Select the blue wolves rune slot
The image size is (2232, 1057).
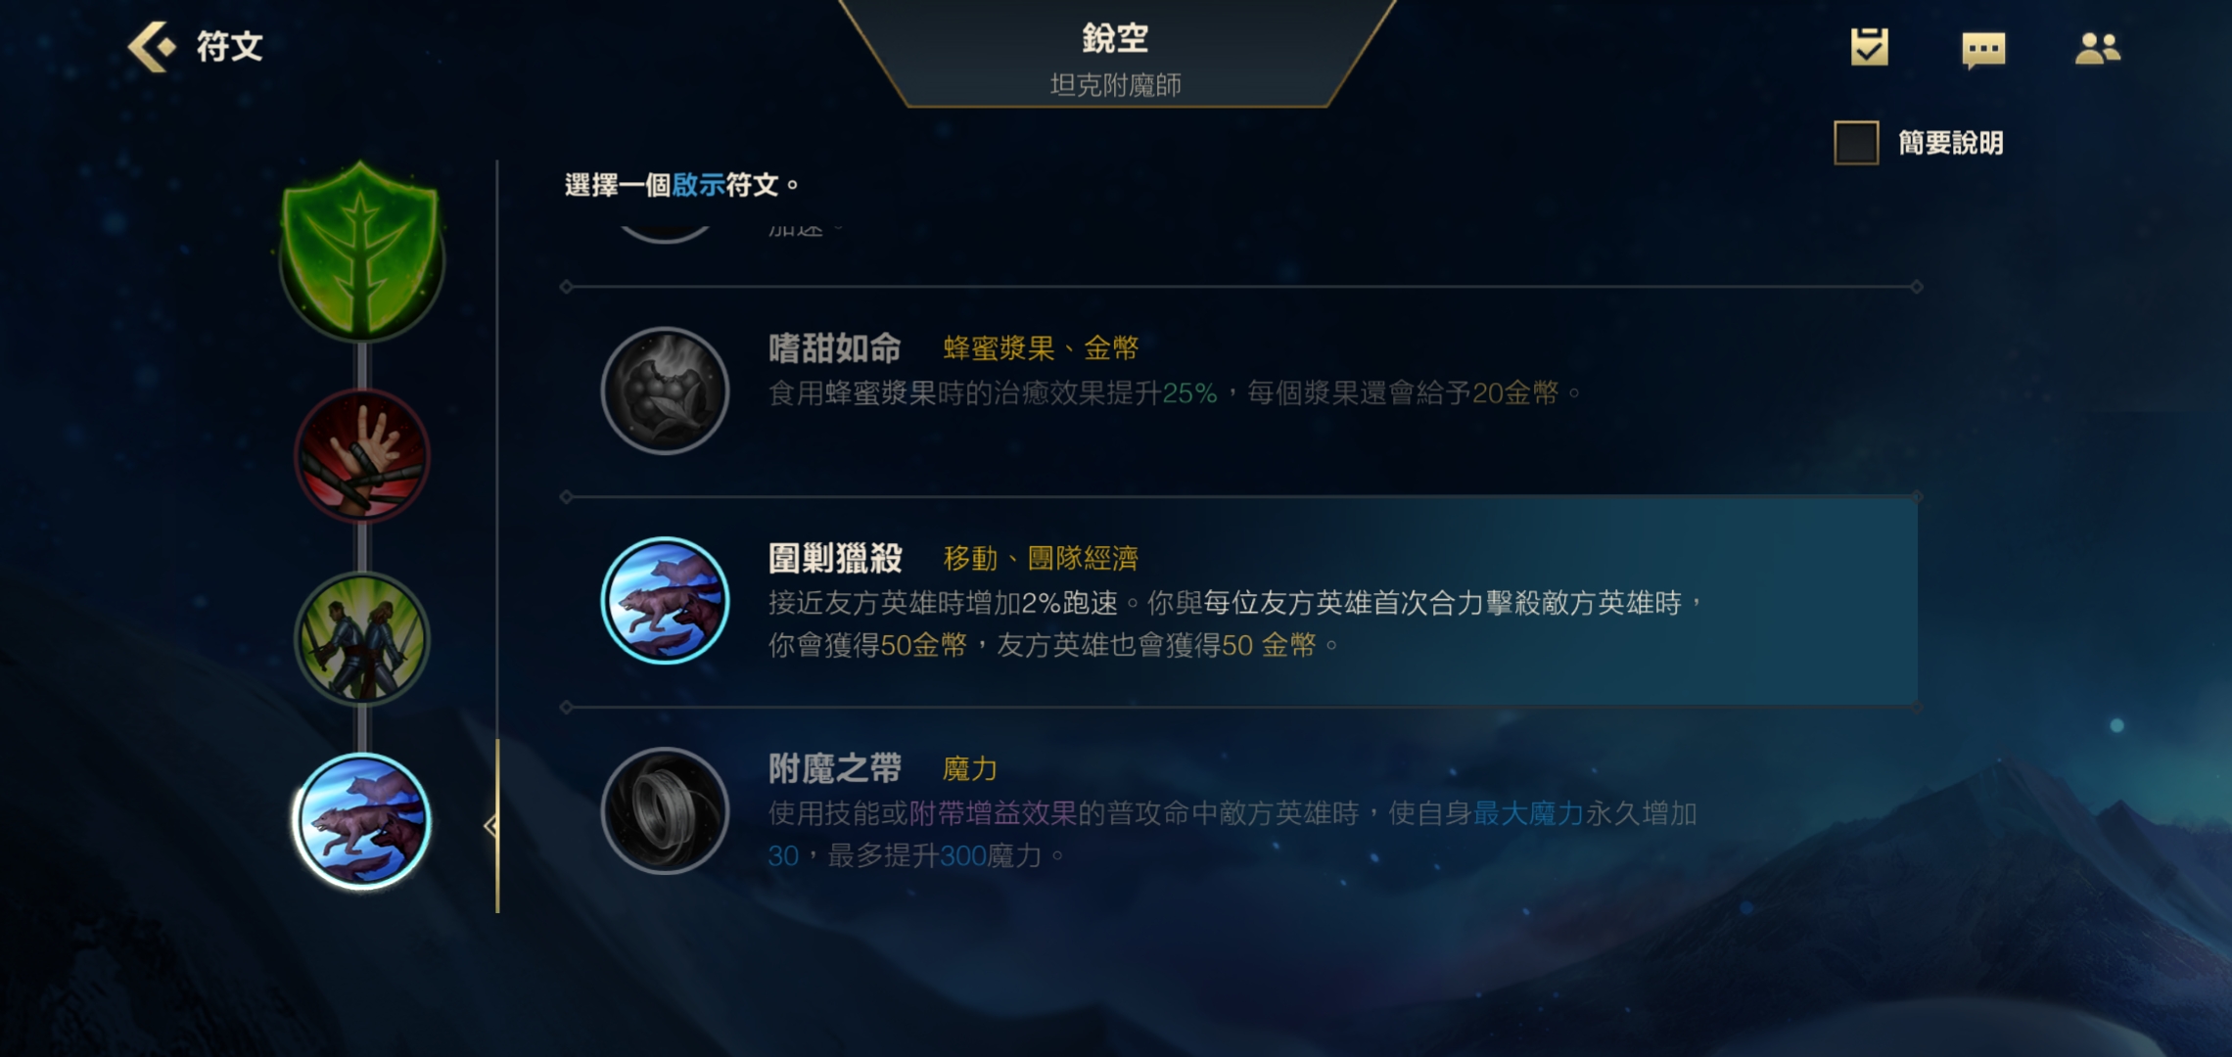click(362, 820)
